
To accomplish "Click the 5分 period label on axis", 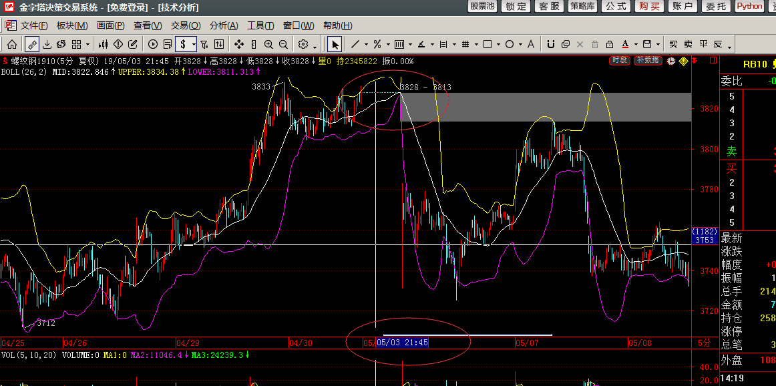I will (704, 343).
